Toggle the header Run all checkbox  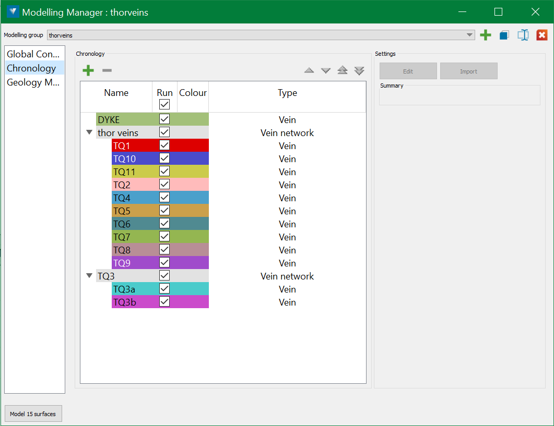point(164,104)
